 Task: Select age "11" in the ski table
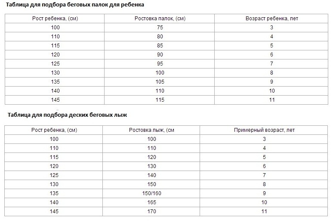pyautogui.click(x=264, y=212)
